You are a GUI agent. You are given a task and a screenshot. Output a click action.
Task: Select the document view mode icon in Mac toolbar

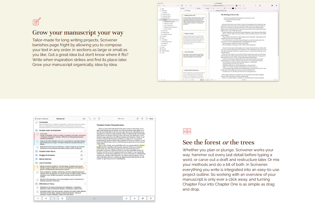[237, 6]
